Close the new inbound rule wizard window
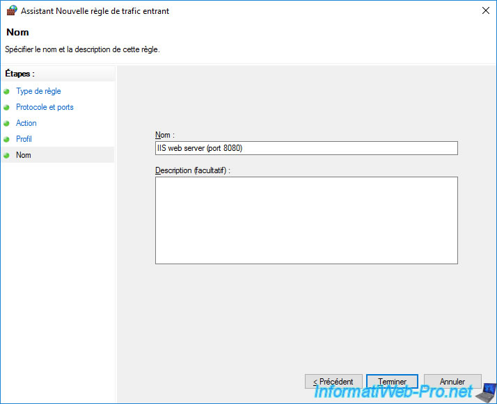Screen dimensions: 497x404 pyautogui.click(x=486, y=10)
